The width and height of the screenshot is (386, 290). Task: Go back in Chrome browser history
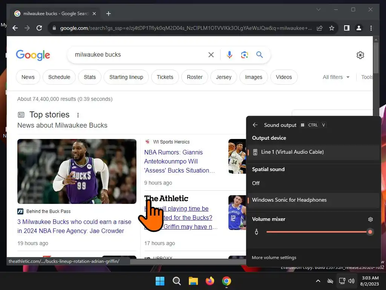coord(15,28)
